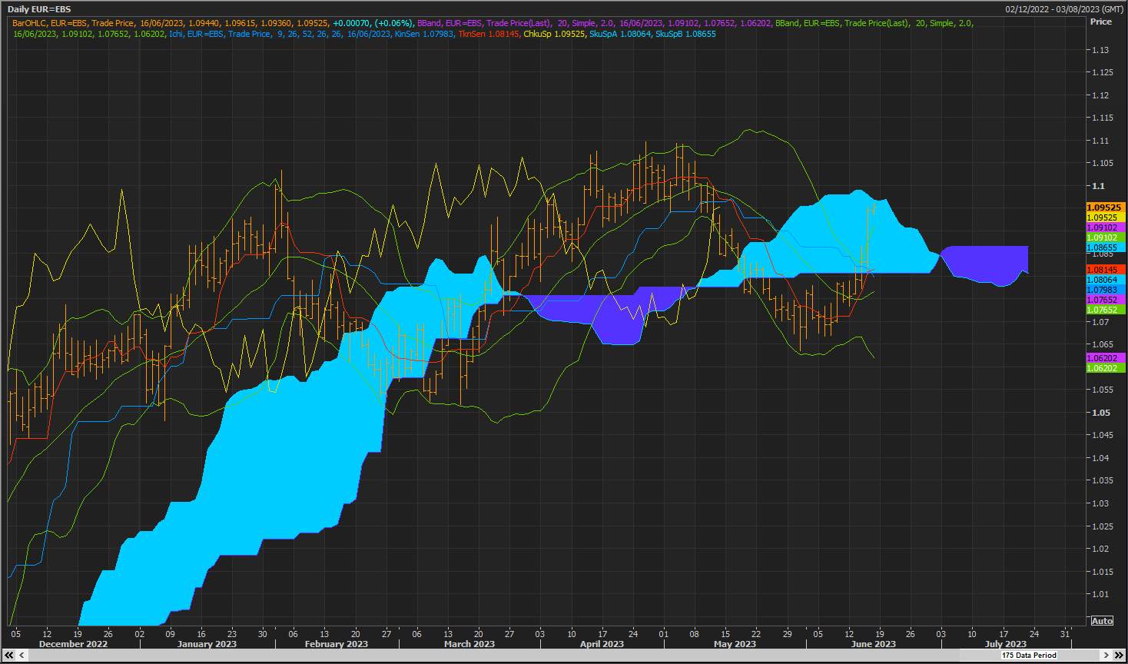Viewport: 1128px width, 664px height.
Task: Click the July 2023 label on time axis
Action: pyautogui.click(x=1005, y=644)
